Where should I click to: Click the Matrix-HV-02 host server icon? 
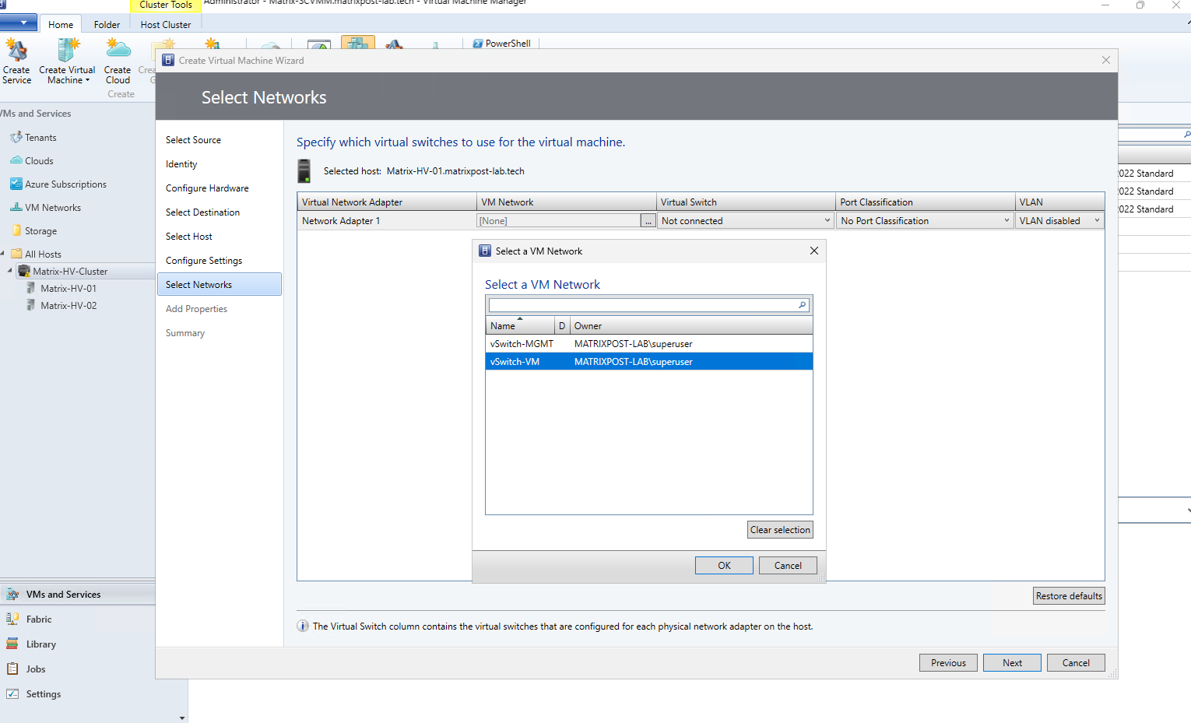[31, 306]
